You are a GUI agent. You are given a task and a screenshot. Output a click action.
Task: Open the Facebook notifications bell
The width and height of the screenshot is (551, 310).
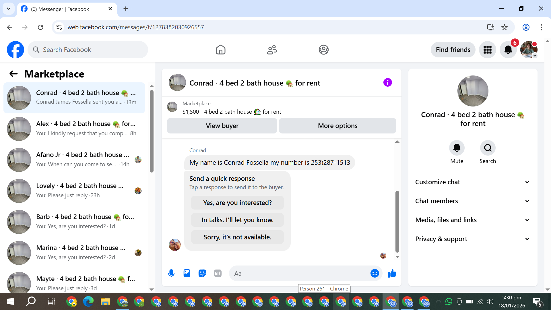tap(508, 50)
